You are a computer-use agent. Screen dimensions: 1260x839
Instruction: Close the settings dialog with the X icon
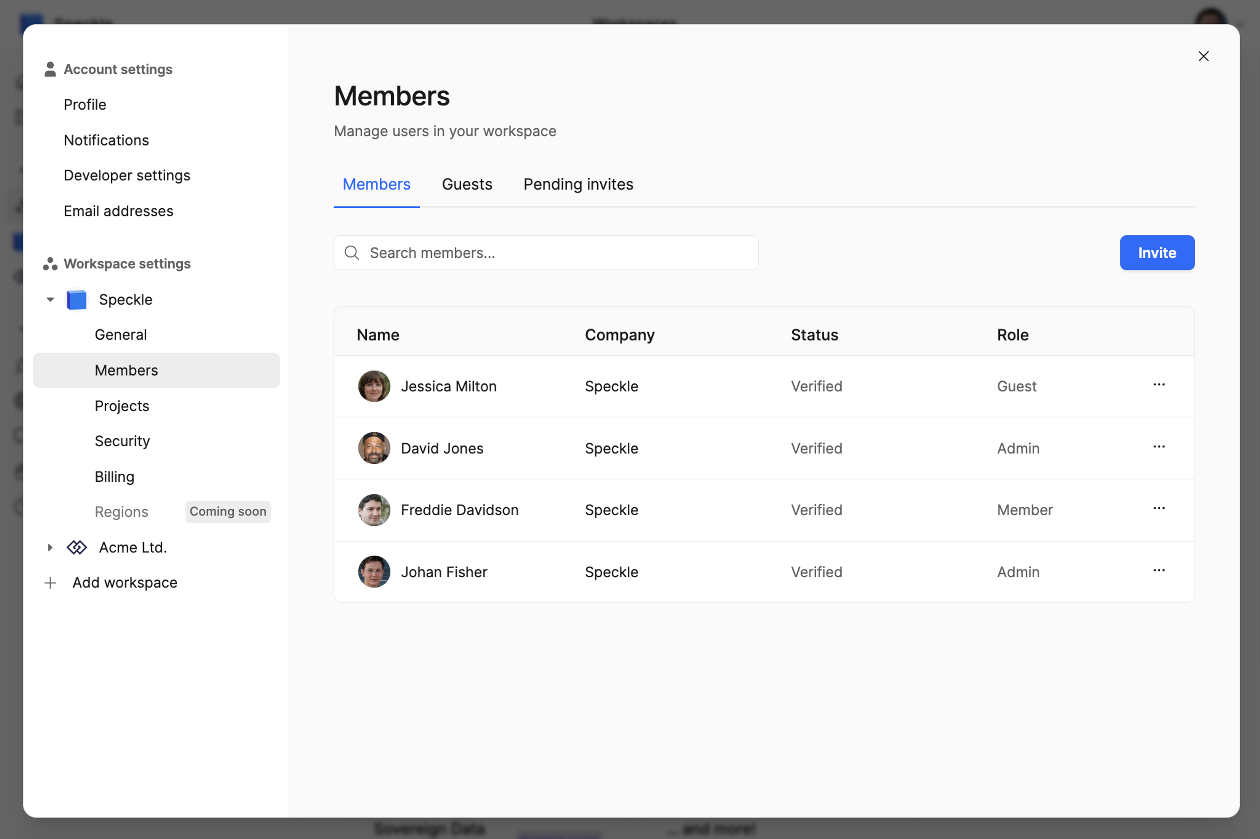click(1203, 56)
